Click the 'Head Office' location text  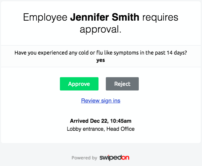click(120, 129)
